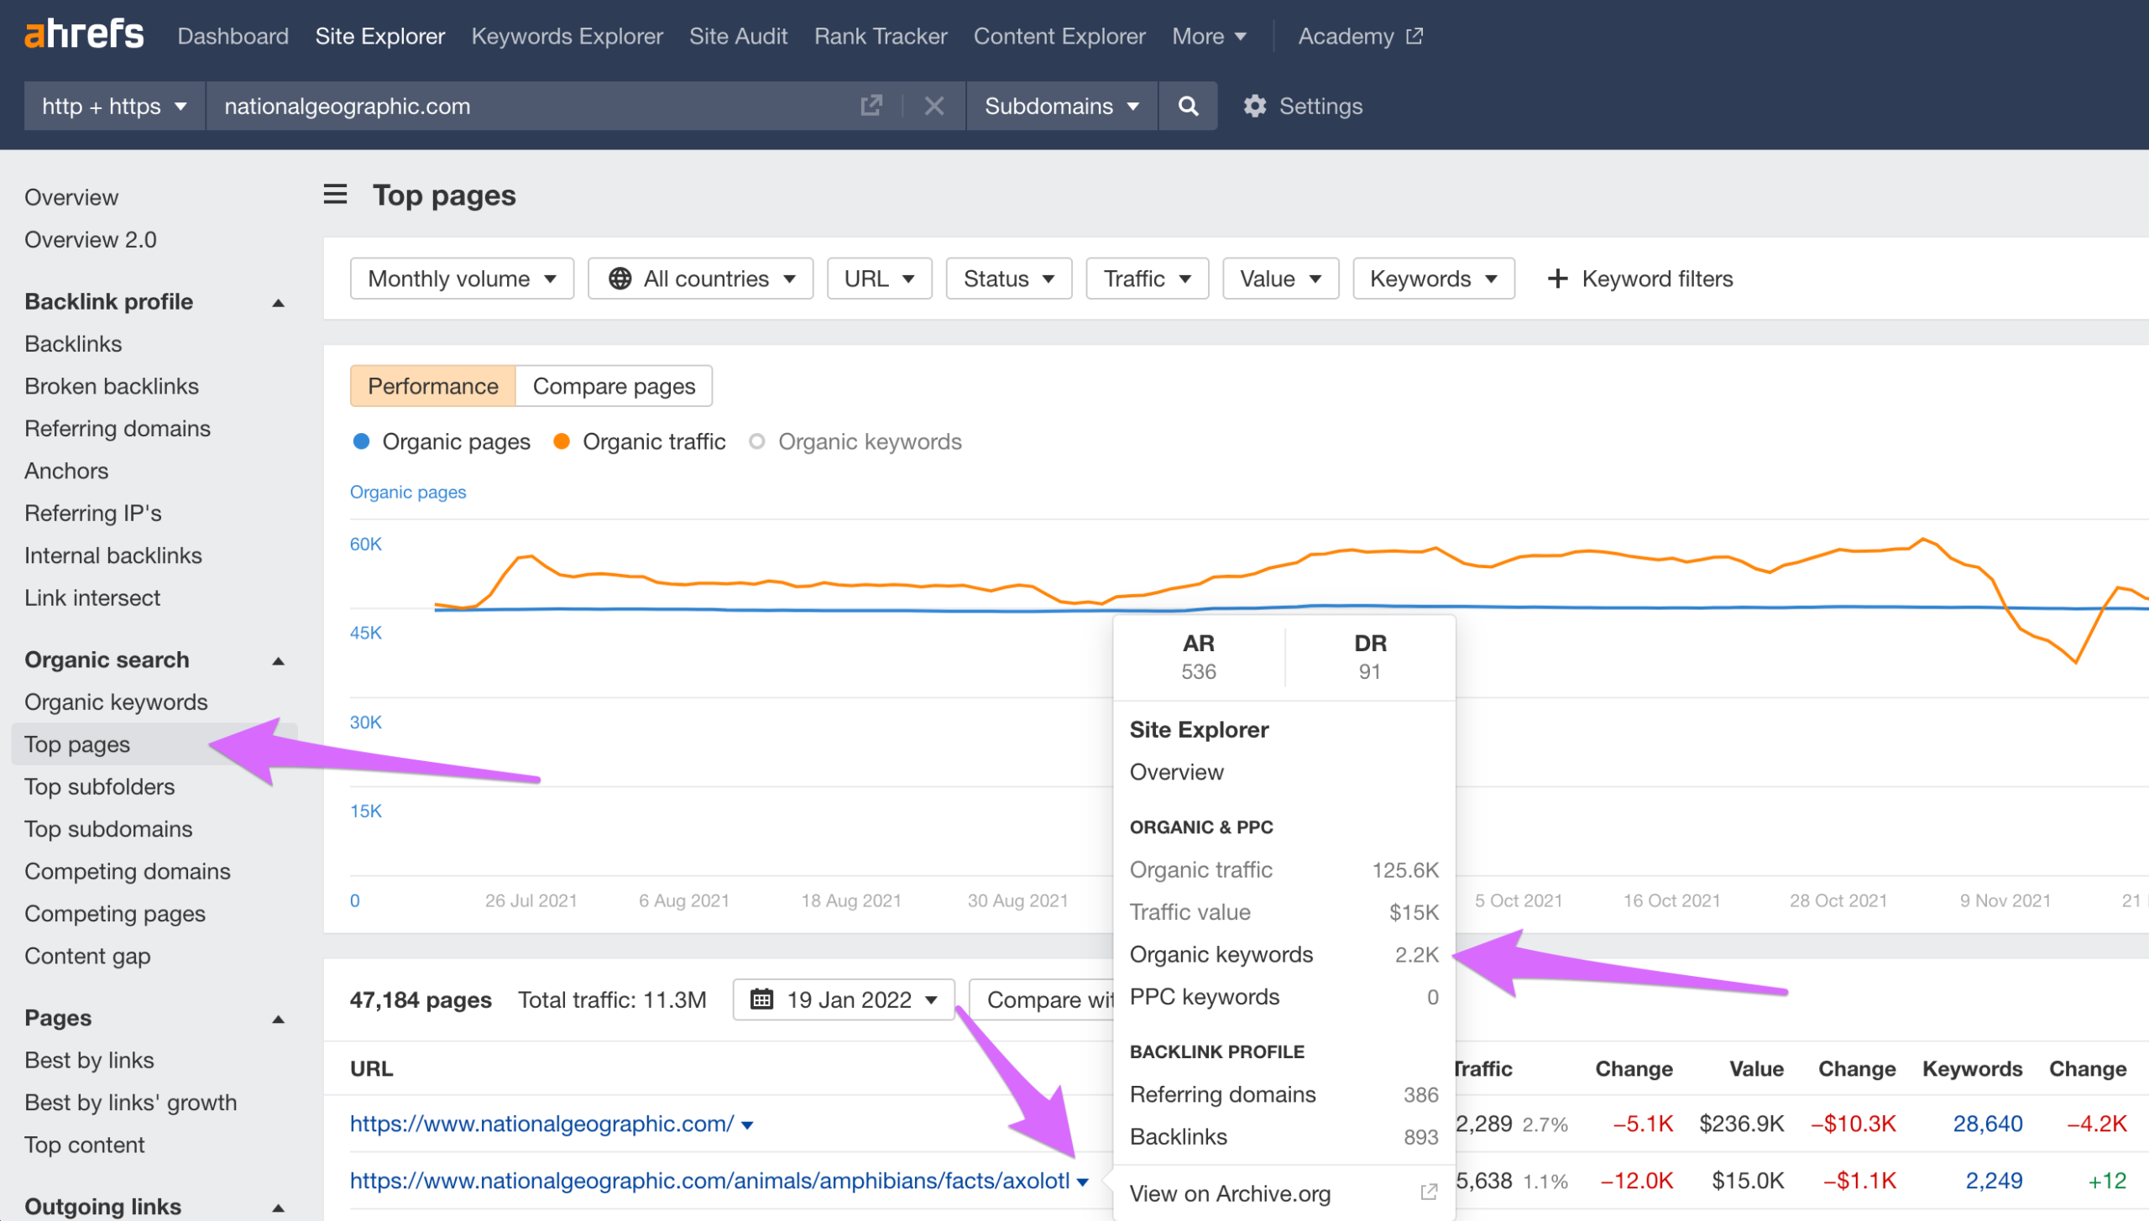Open the Academy external link
The width and height of the screenshot is (2149, 1221).
(1360, 36)
